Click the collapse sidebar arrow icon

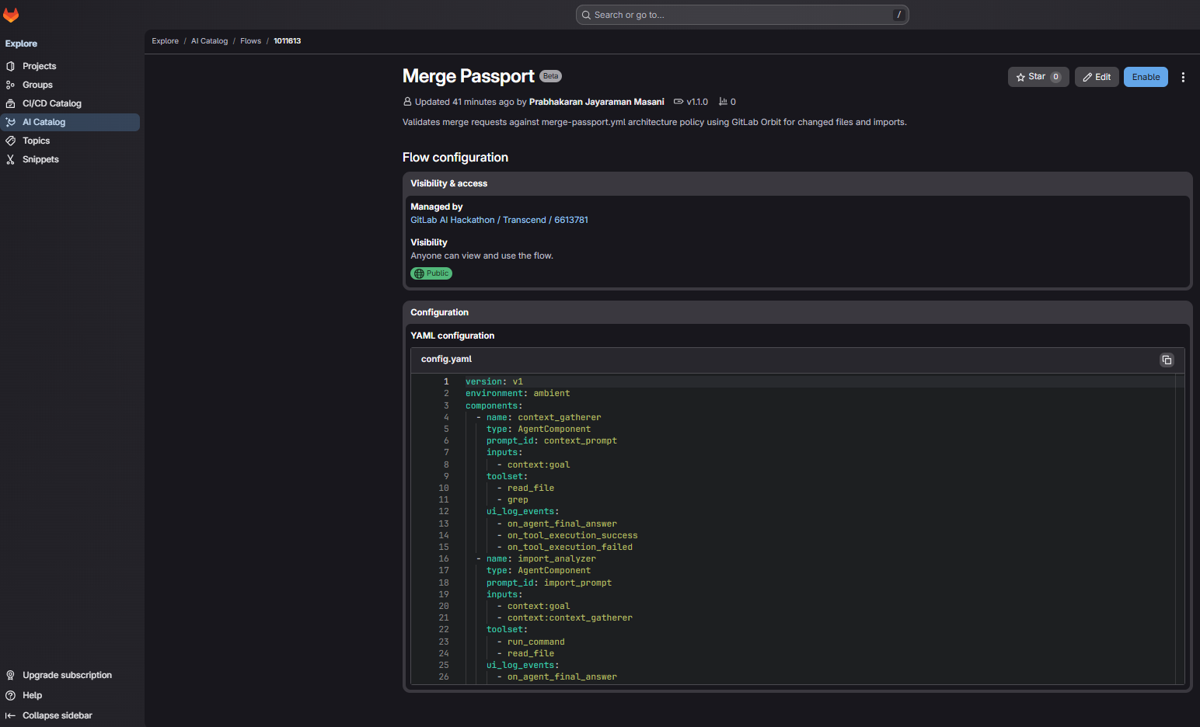tap(10, 715)
